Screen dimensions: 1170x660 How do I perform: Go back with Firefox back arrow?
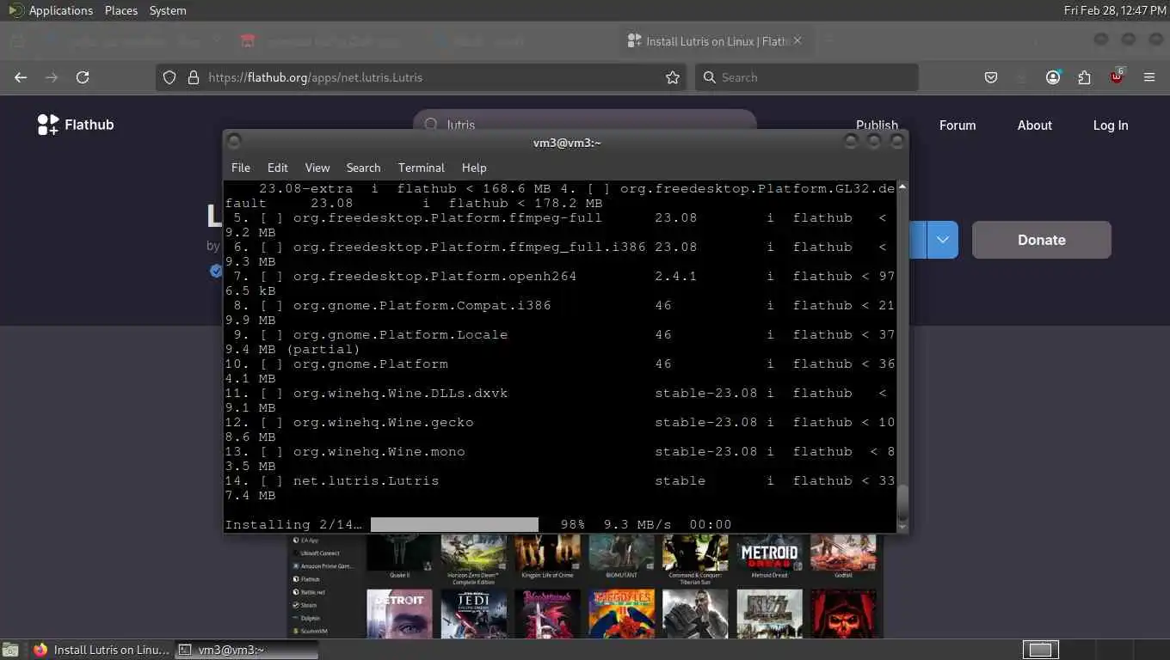(21, 77)
